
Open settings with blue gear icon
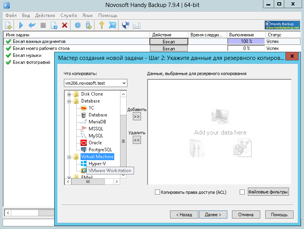(x=78, y=25)
